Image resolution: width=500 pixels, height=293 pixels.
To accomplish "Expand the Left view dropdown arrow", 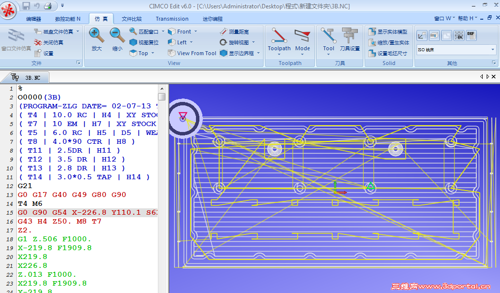I will tap(192, 42).
